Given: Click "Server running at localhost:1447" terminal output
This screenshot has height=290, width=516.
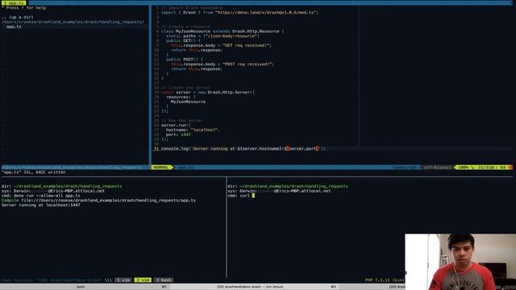Looking at the screenshot, I should click(41, 205).
